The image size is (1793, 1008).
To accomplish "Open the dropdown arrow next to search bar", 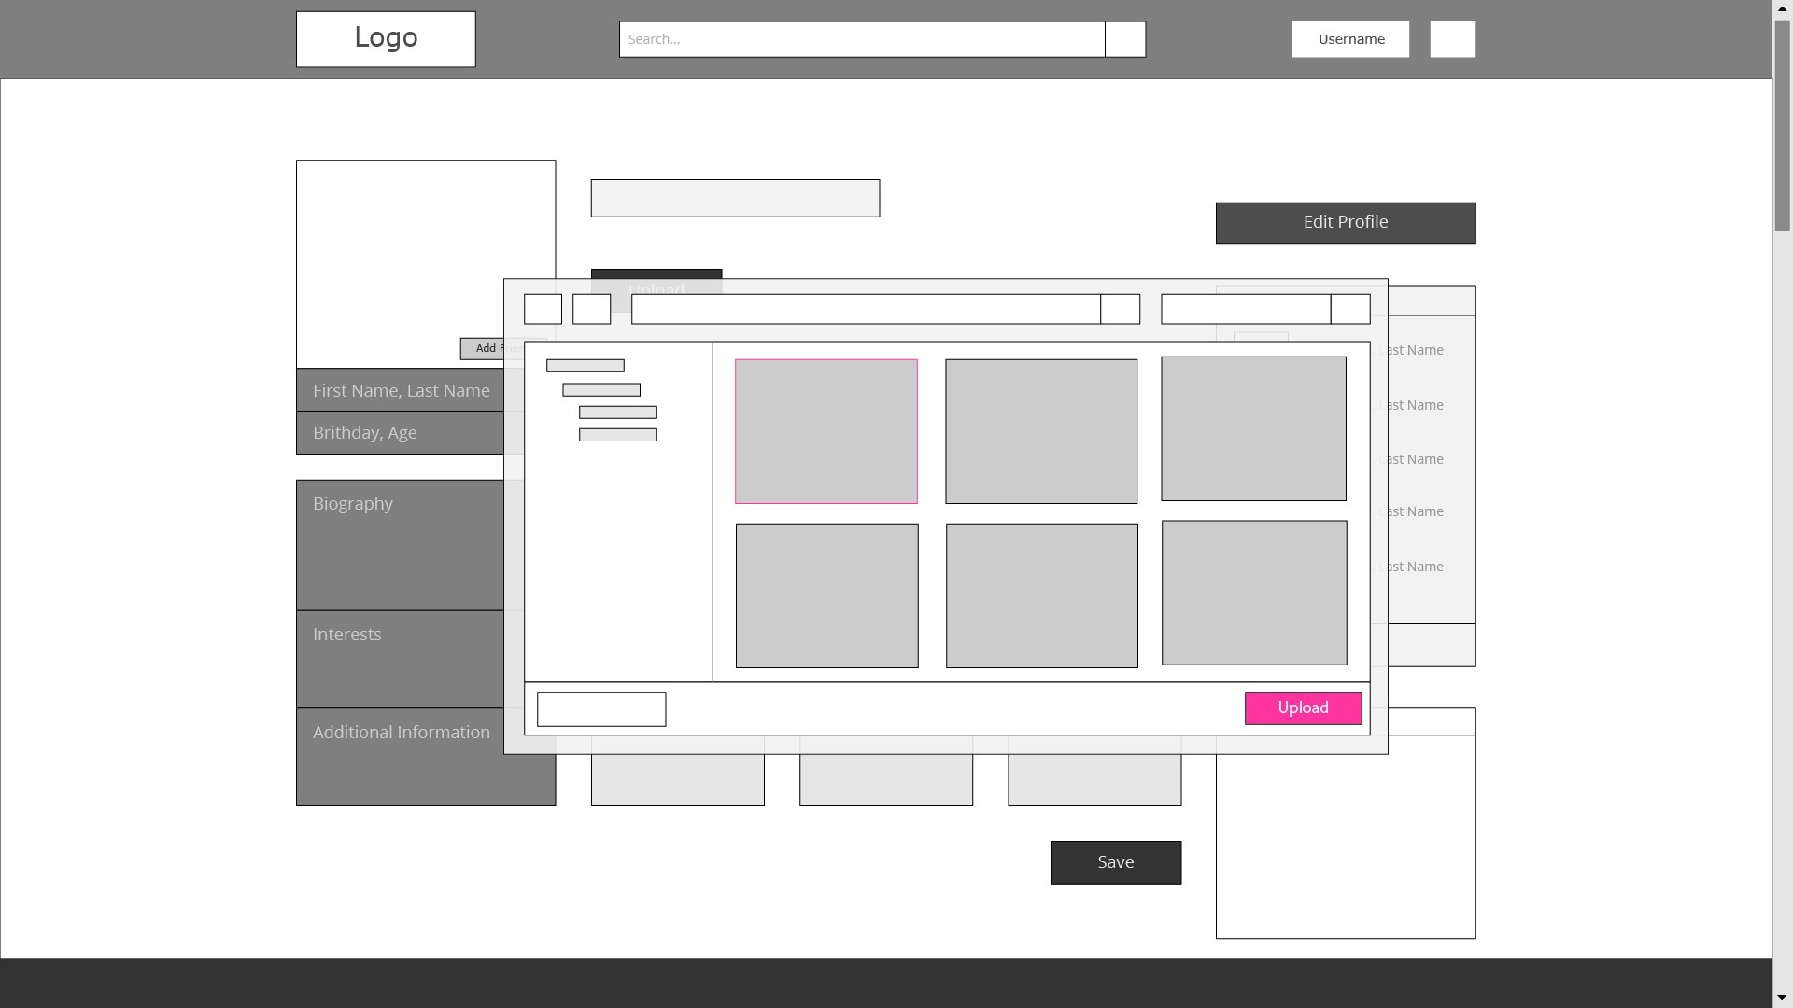I will (1124, 39).
